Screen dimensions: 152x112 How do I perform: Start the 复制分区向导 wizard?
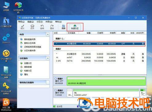28,43
